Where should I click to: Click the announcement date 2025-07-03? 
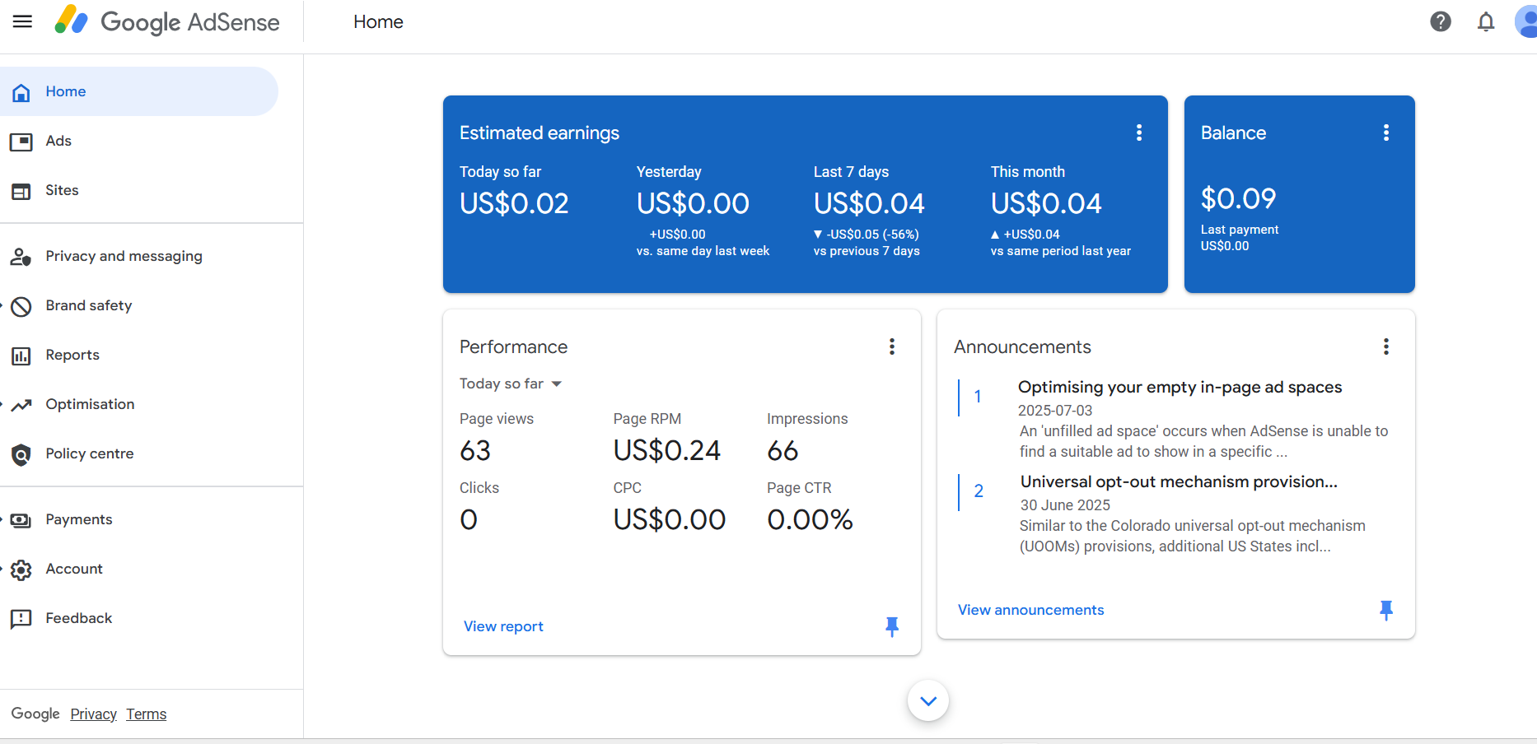pyautogui.click(x=1055, y=411)
